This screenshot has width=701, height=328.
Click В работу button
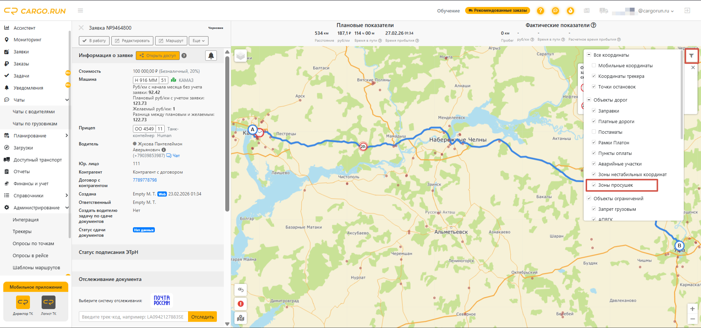click(x=94, y=41)
